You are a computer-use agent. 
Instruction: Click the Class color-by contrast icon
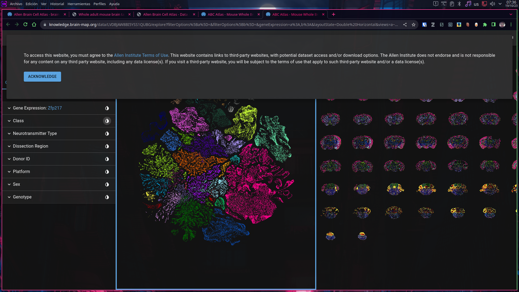click(x=107, y=121)
